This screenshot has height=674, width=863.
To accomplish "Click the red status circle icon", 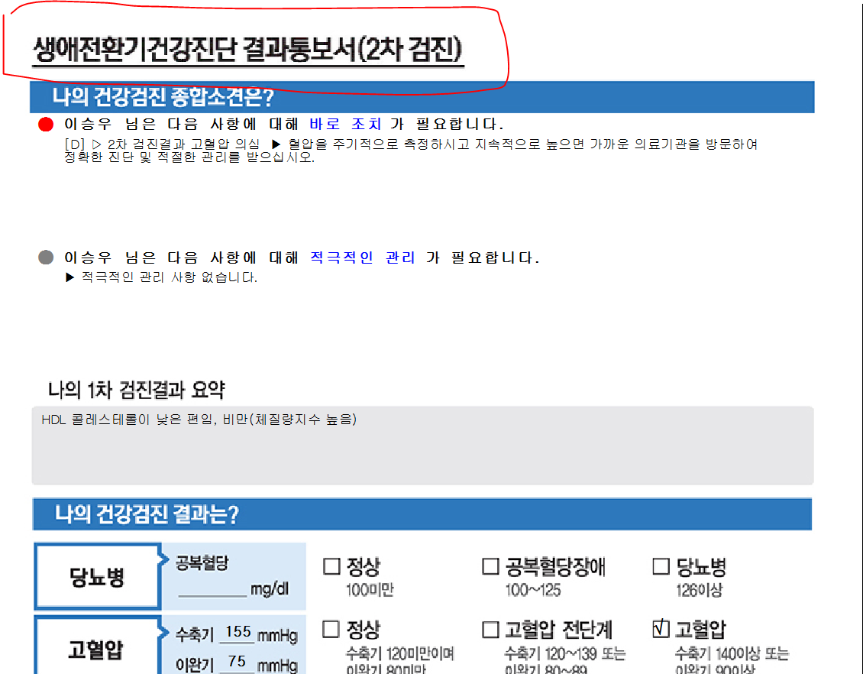I will pyautogui.click(x=46, y=125).
